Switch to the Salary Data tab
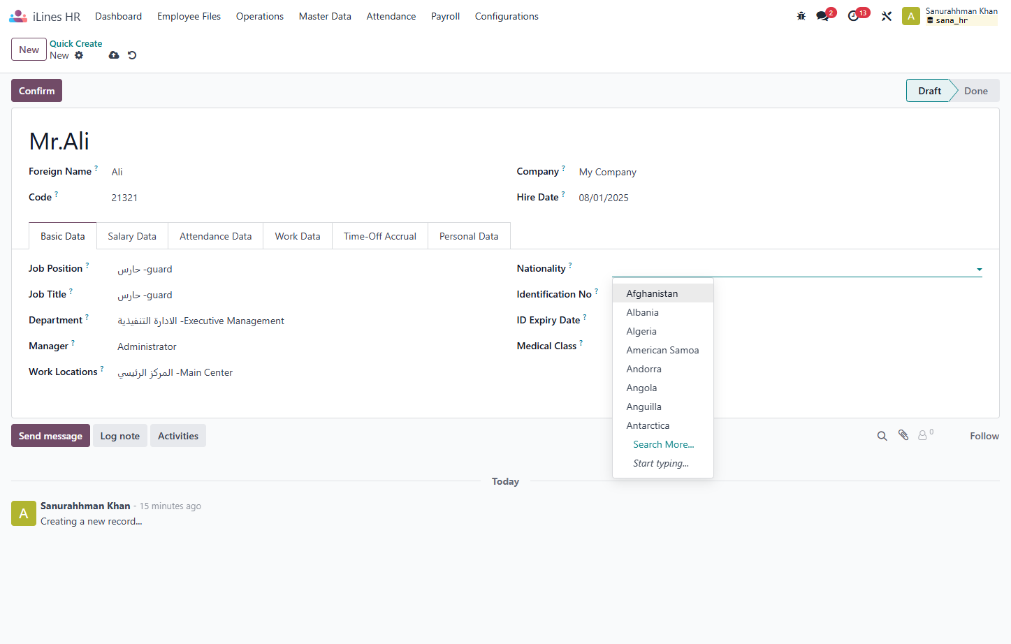 pyautogui.click(x=132, y=236)
